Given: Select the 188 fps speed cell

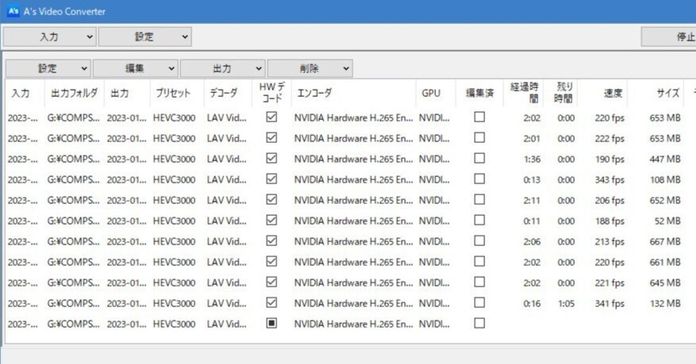Looking at the screenshot, I should point(610,221).
